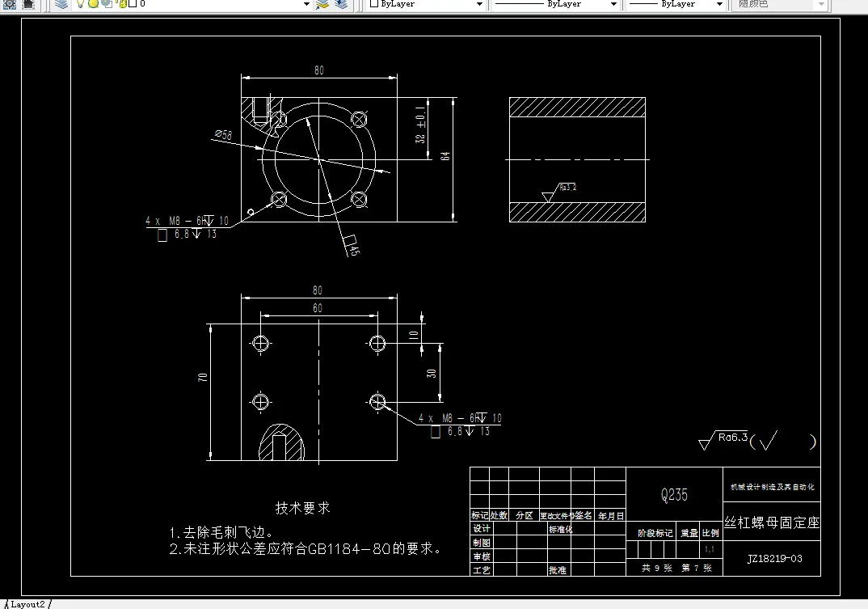Select the 64 height dimension
The width and height of the screenshot is (868, 609).
click(x=445, y=156)
